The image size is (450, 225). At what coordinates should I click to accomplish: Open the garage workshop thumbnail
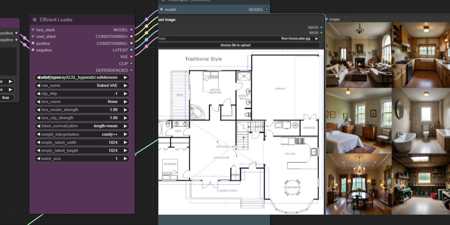[421, 184]
